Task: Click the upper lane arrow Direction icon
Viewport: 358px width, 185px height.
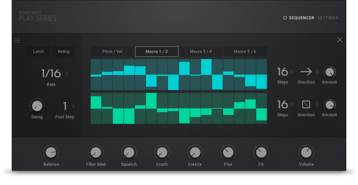Action: click(306, 72)
